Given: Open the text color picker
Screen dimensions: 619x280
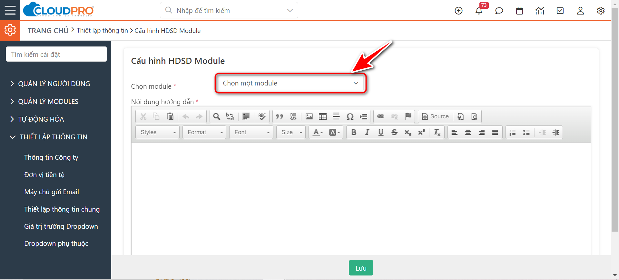Looking at the screenshot, I should pos(318,132).
